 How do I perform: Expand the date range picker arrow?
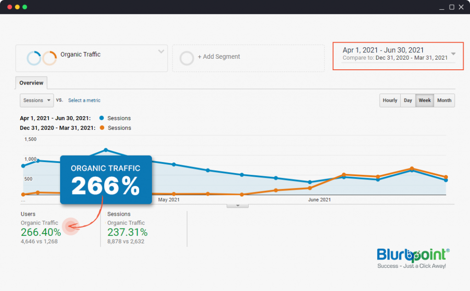[x=453, y=54]
